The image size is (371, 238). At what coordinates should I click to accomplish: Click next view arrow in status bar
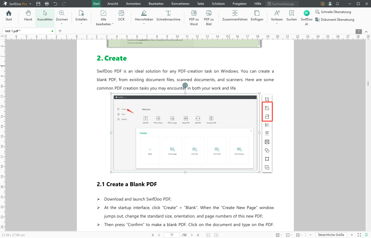[x=216, y=235]
